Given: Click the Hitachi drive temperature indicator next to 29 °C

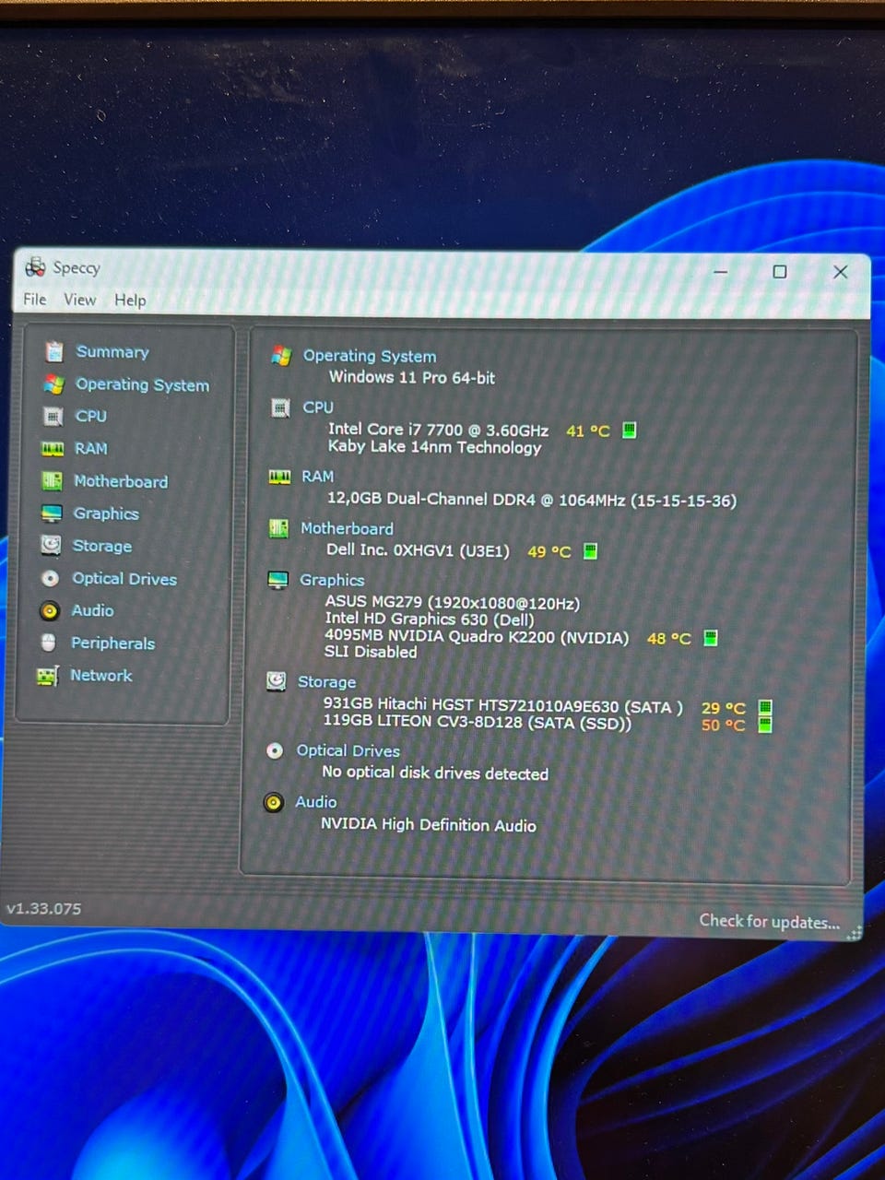Looking at the screenshot, I should tap(765, 708).
